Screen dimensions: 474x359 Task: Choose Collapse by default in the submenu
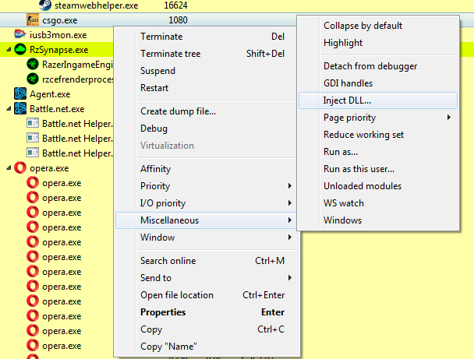[378, 26]
